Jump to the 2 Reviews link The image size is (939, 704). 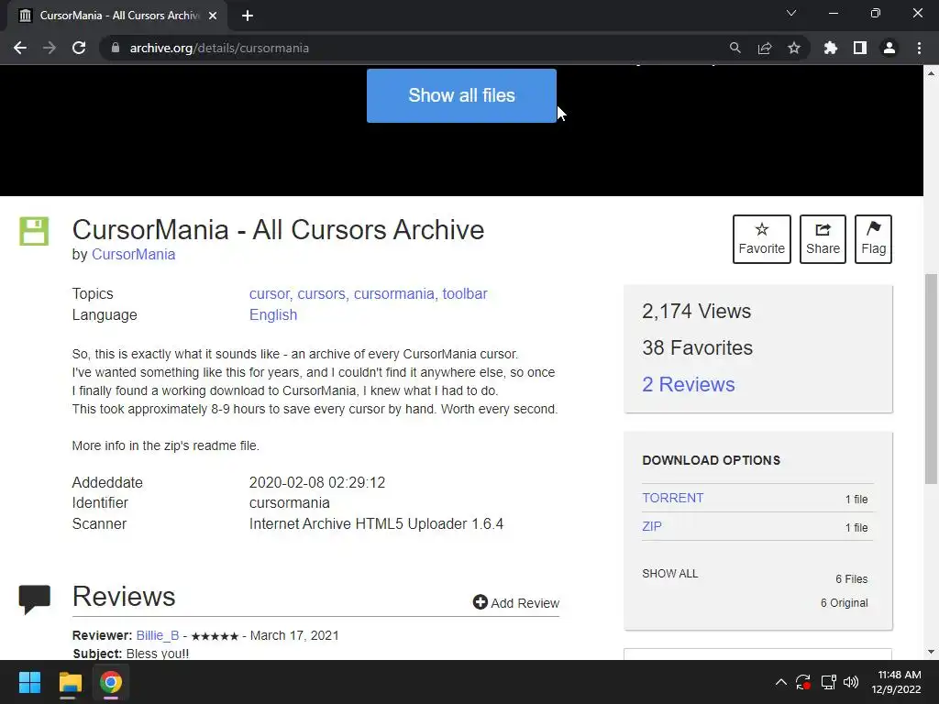(689, 384)
